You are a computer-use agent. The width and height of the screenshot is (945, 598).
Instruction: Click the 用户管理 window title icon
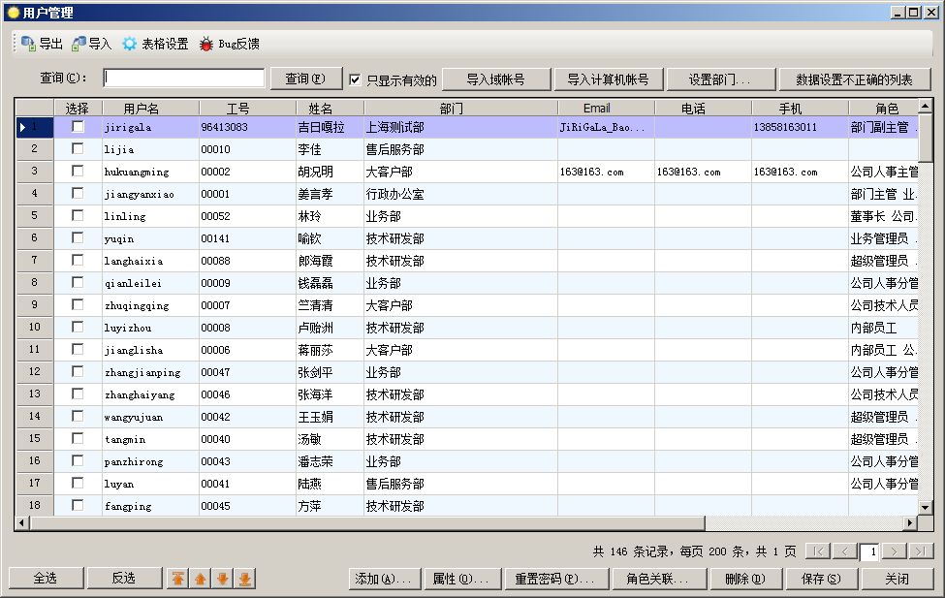click(x=14, y=12)
